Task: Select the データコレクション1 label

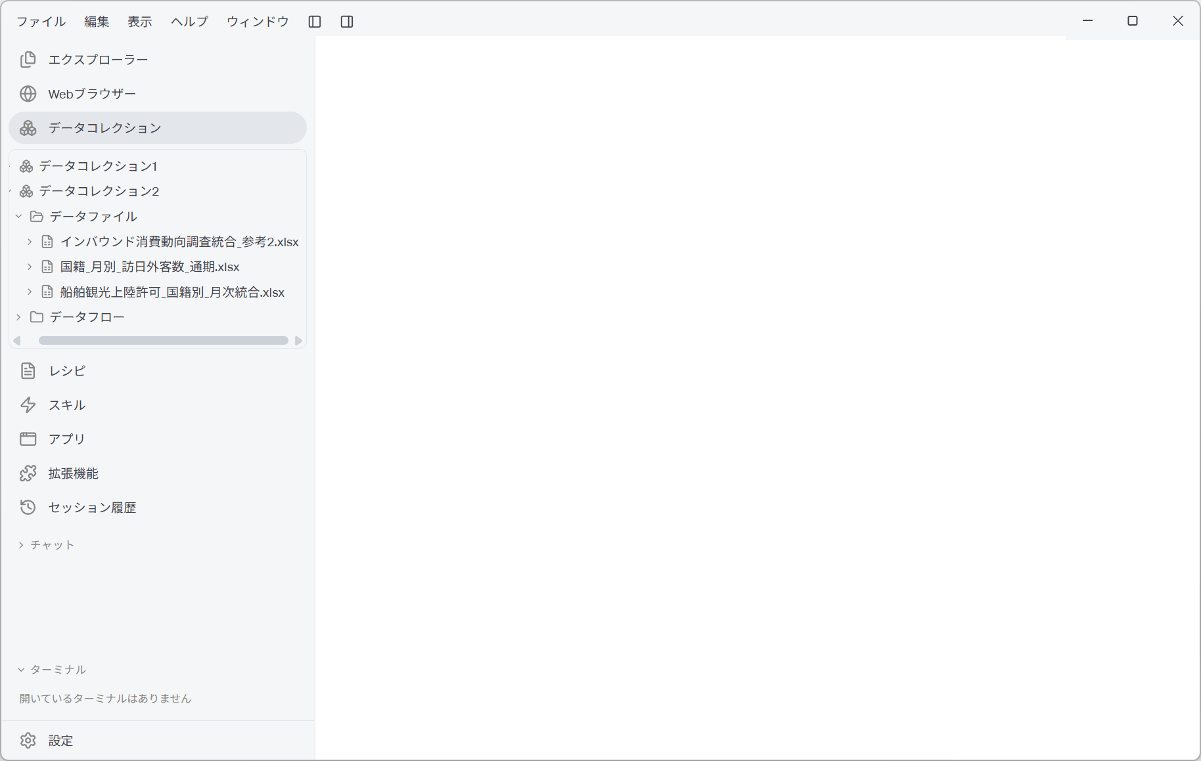Action: (98, 166)
